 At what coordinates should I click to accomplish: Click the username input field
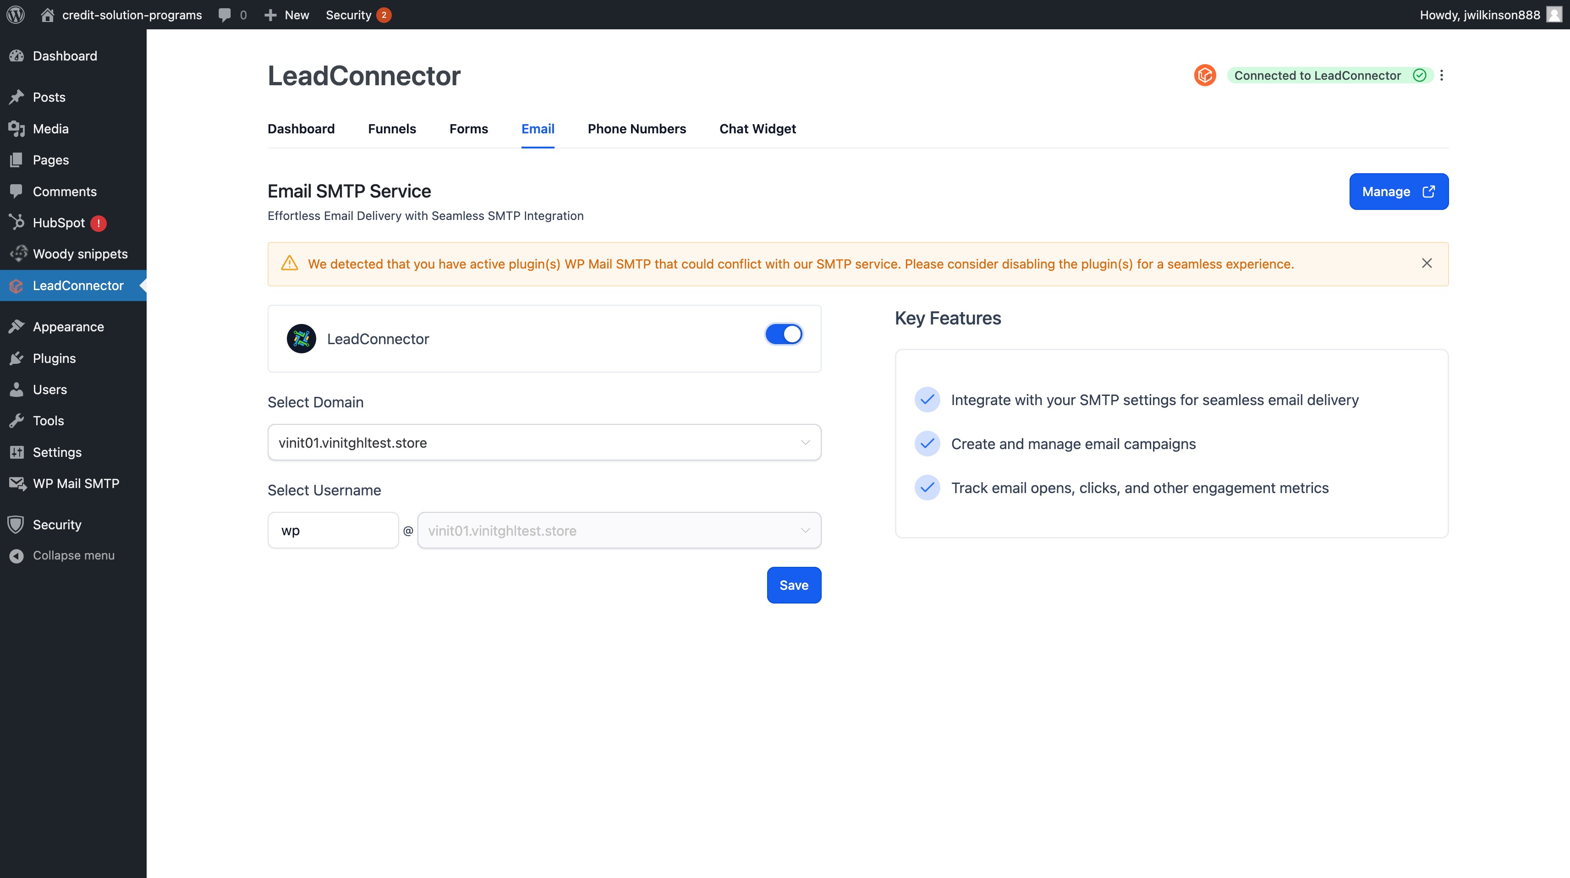coord(333,531)
